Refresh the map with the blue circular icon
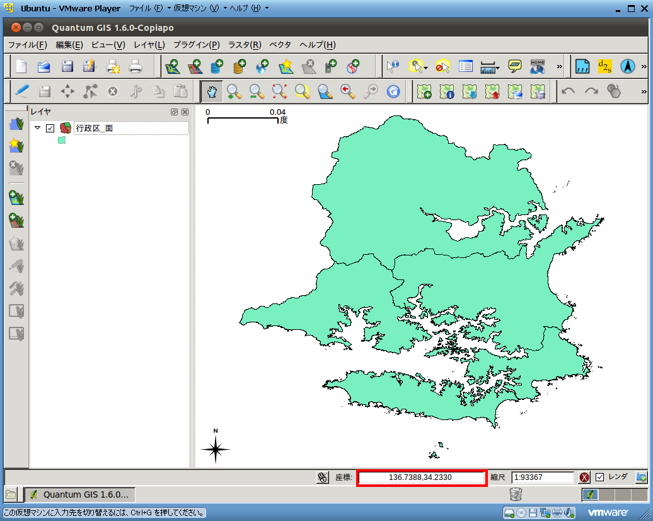The image size is (653, 521). pos(393,91)
